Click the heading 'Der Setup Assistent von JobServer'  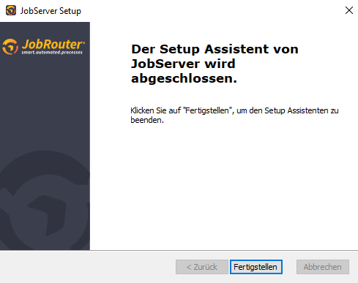[x=215, y=64]
